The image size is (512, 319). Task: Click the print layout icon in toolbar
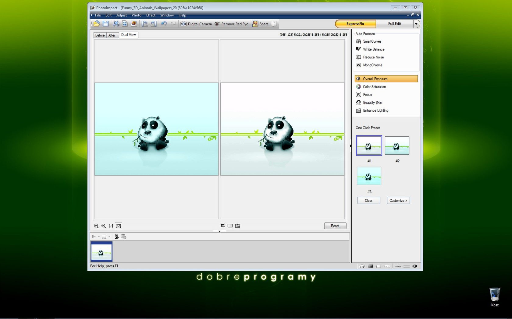pos(125,24)
